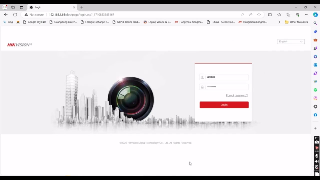
Task: Toggle the recorder webcam icon
Action: click(317, 167)
